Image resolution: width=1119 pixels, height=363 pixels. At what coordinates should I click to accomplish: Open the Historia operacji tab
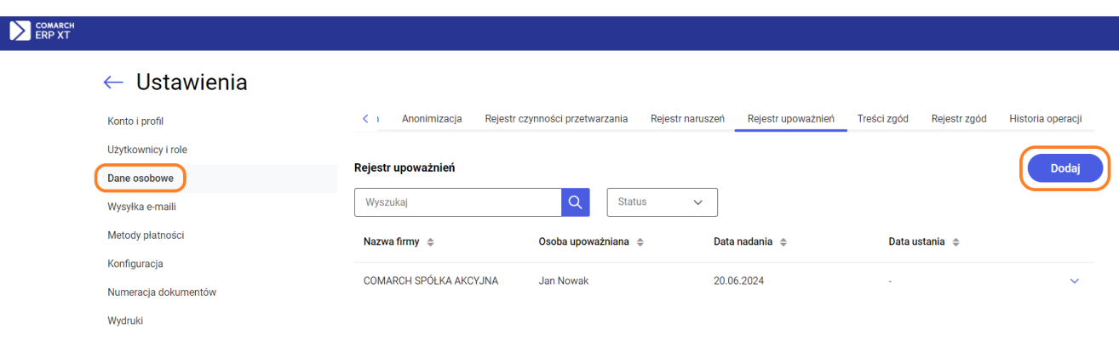pos(1045,119)
